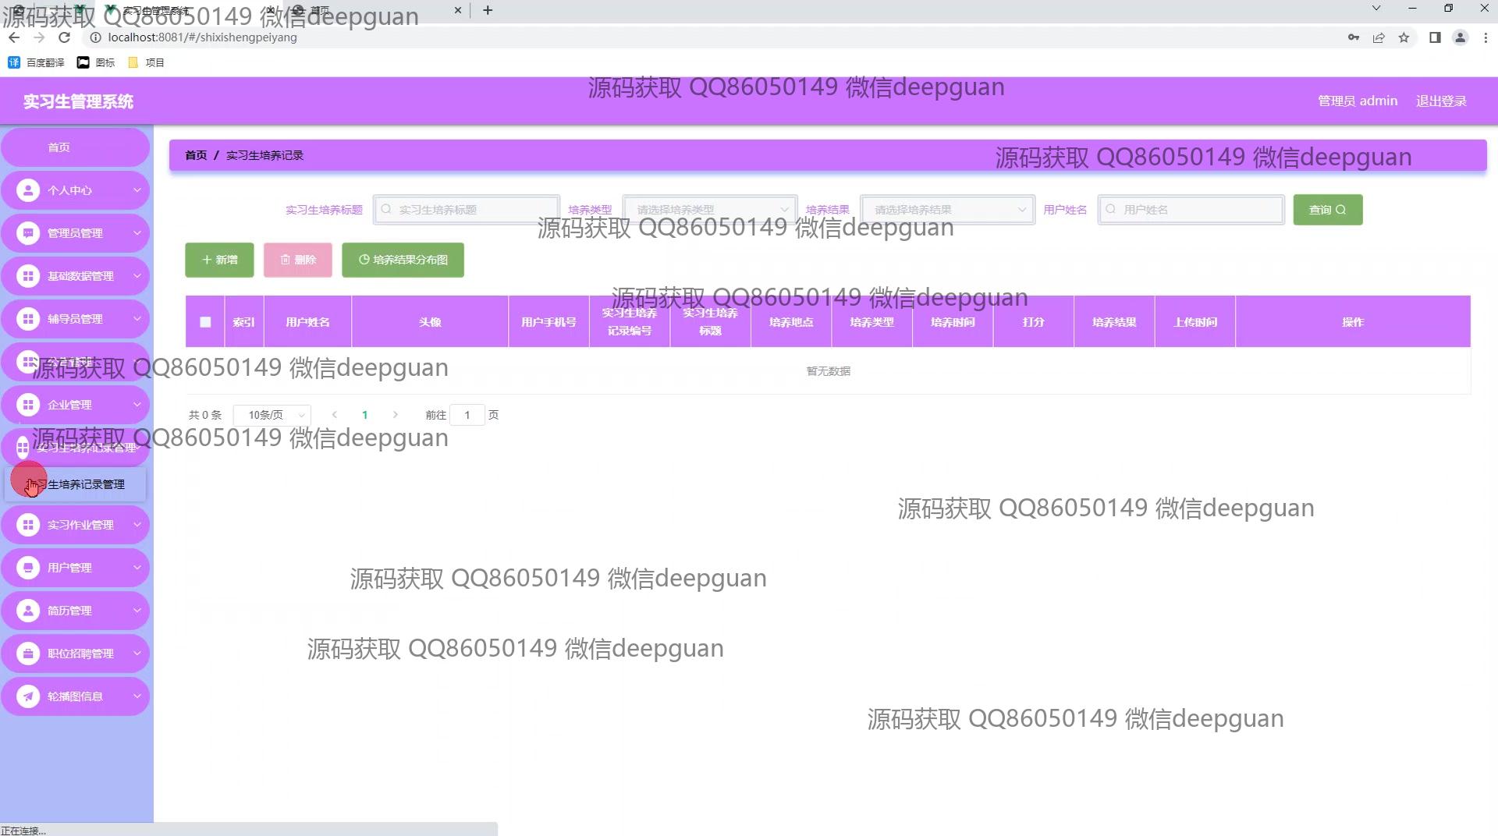Open the 培养结果分布图 chart button
The height and width of the screenshot is (836, 1498).
tap(403, 260)
